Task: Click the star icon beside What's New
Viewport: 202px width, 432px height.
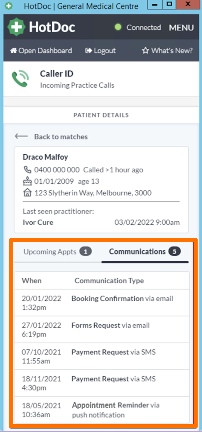Action: coord(145,51)
